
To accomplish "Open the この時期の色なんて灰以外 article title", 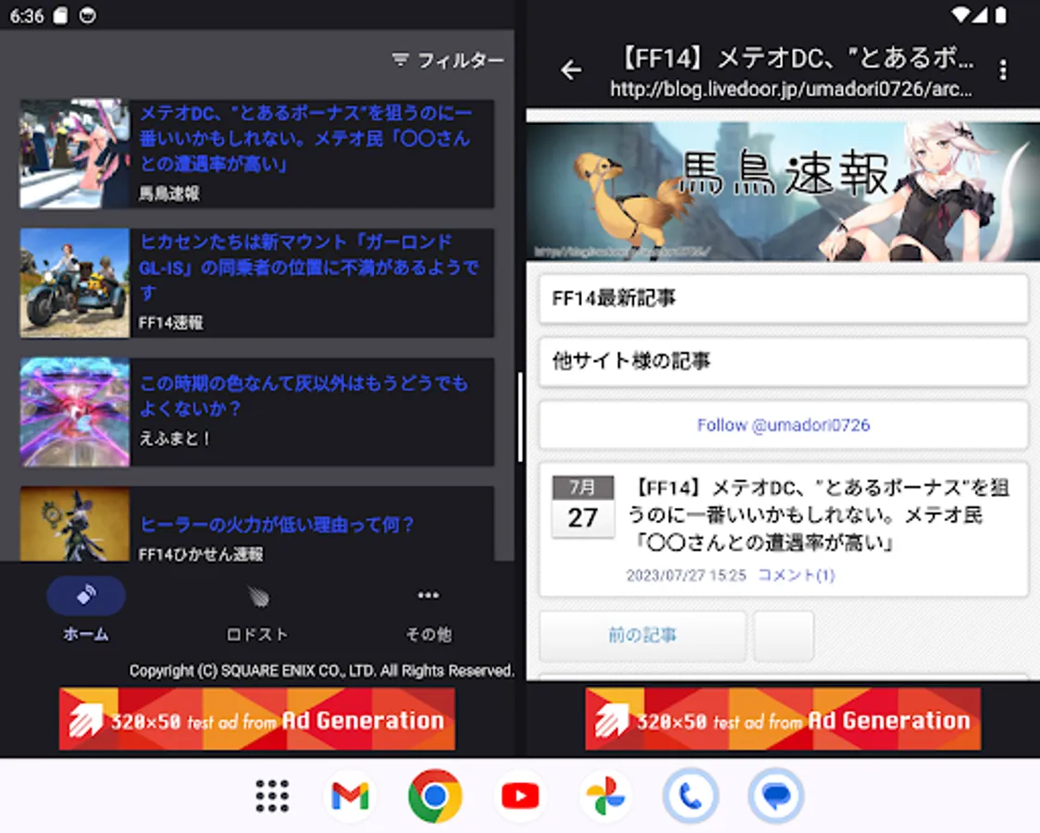I will tap(303, 395).
